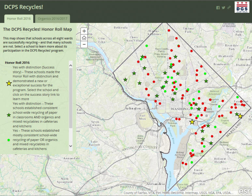Screen dimensions: 252x196
Task: Share the map on Facebook
Action: (218, 8)
